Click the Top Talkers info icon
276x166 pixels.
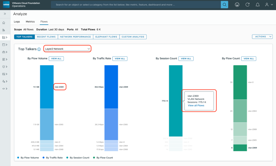(39, 49)
